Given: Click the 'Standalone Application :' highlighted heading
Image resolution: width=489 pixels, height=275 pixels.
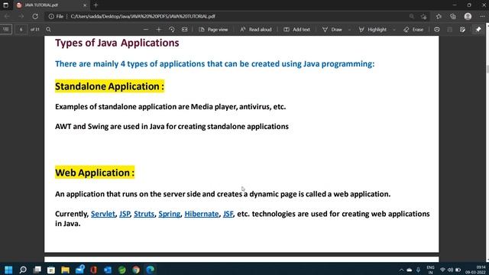Looking at the screenshot, I should tap(109, 86).
